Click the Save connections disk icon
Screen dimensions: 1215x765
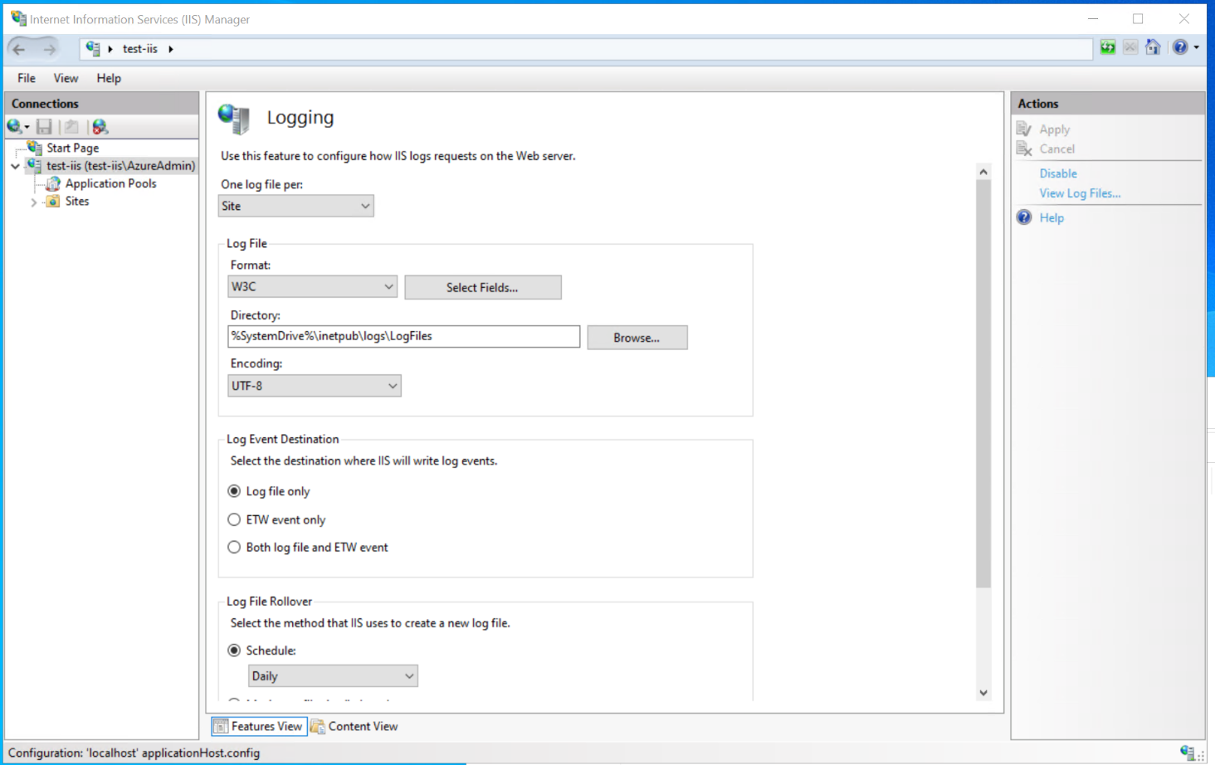[44, 127]
